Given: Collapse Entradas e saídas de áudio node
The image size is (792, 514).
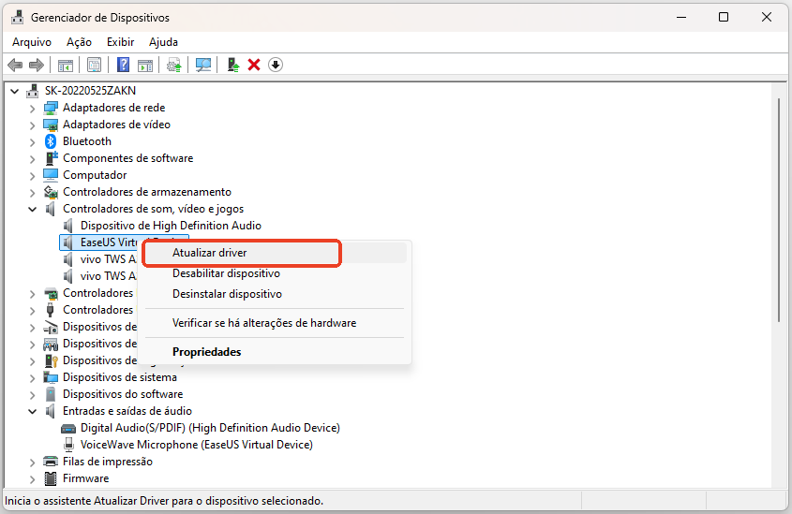Looking at the screenshot, I should [x=33, y=411].
